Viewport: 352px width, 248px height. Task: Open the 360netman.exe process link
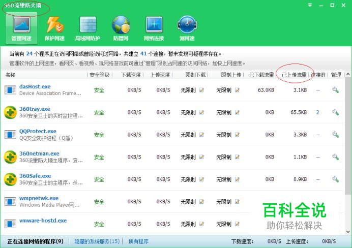pos(39,153)
